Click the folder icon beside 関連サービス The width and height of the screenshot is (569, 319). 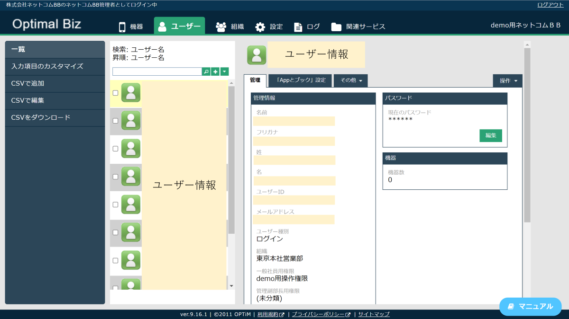[336, 27]
